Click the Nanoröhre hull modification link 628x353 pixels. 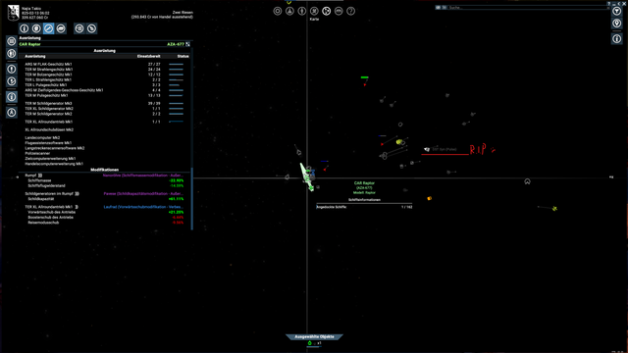(x=143, y=176)
